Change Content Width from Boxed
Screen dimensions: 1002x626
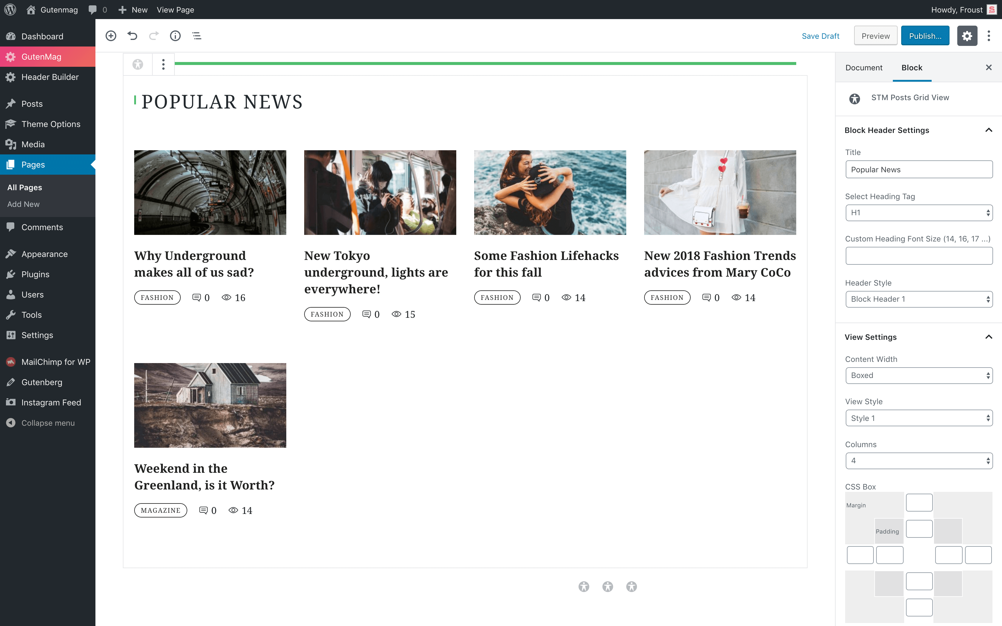pyautogui.click(x=919, y=375)
